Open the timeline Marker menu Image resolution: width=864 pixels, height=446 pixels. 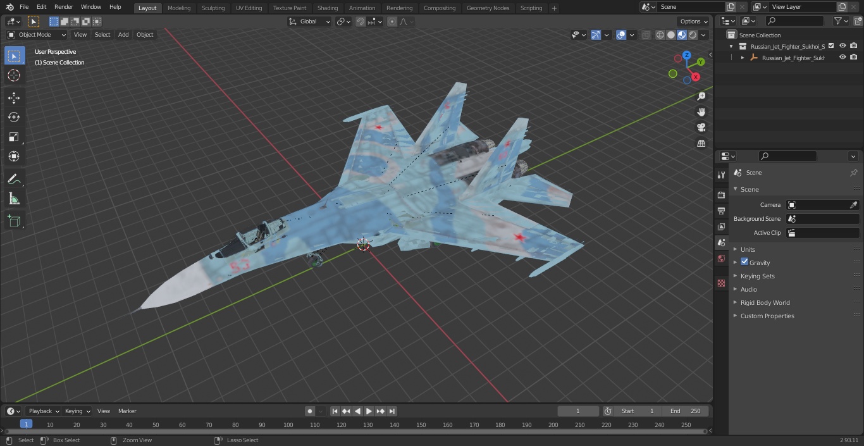[127, 411]
